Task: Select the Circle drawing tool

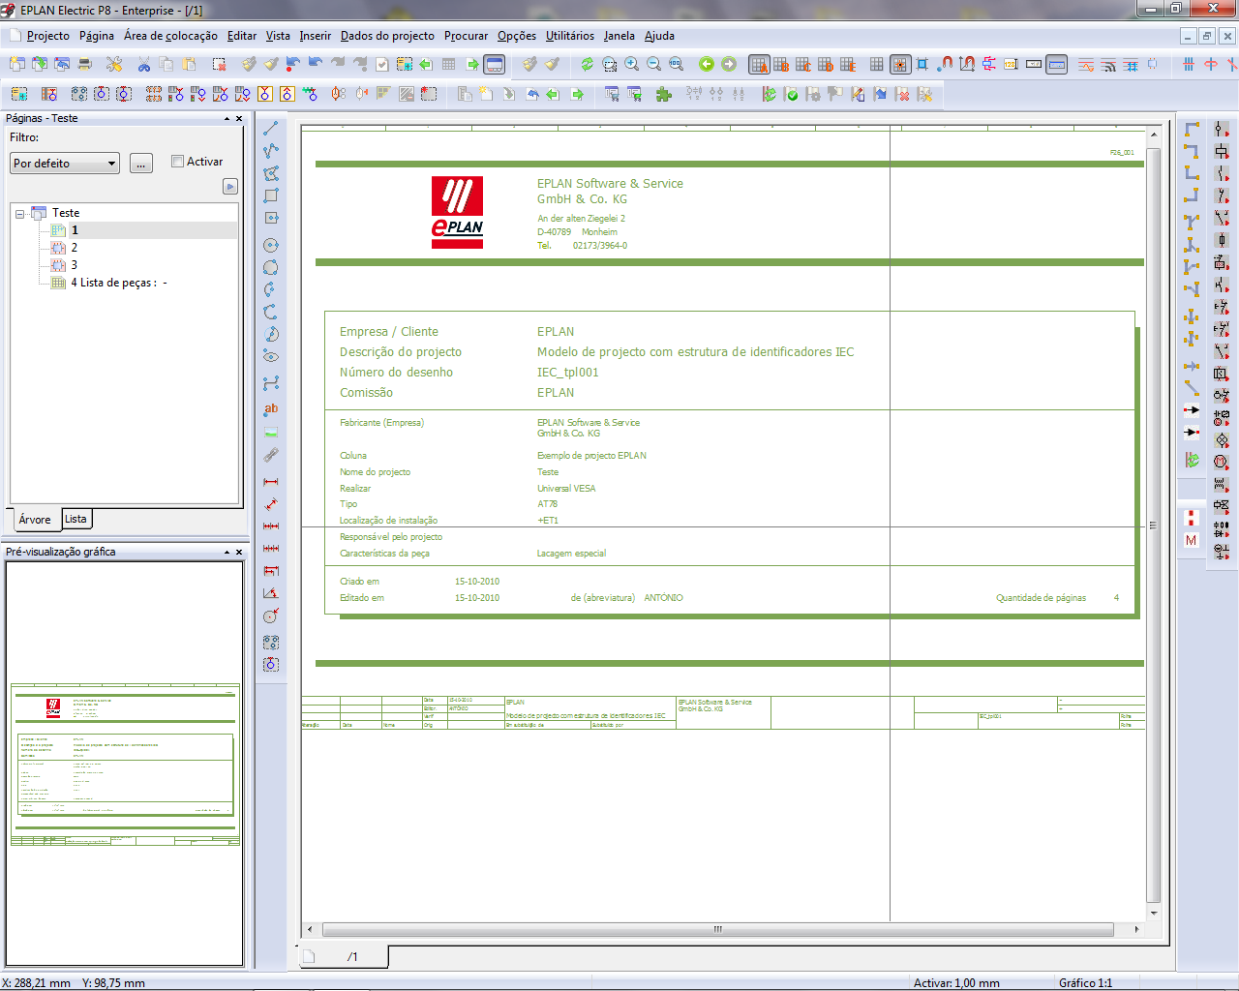Action: [271, 245]
